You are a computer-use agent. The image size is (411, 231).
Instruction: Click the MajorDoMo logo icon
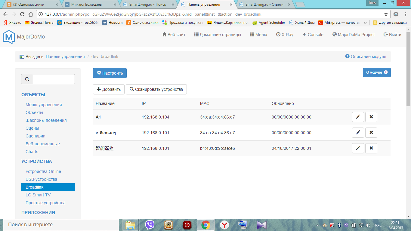pos(9,37)
